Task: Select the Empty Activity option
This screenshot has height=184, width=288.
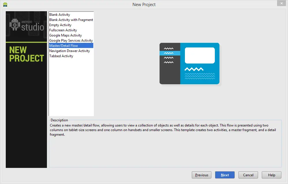Action: click(60, 25)
